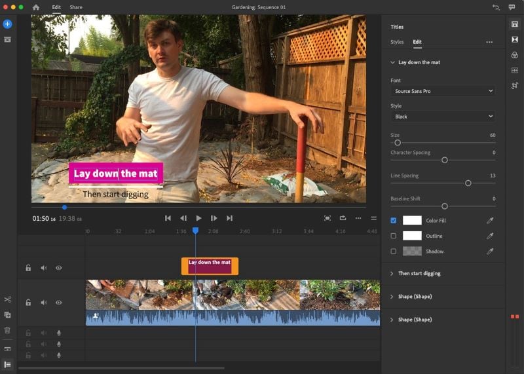524x374 pixels.
Task: Play the sequence
Action: pos(198,218)
